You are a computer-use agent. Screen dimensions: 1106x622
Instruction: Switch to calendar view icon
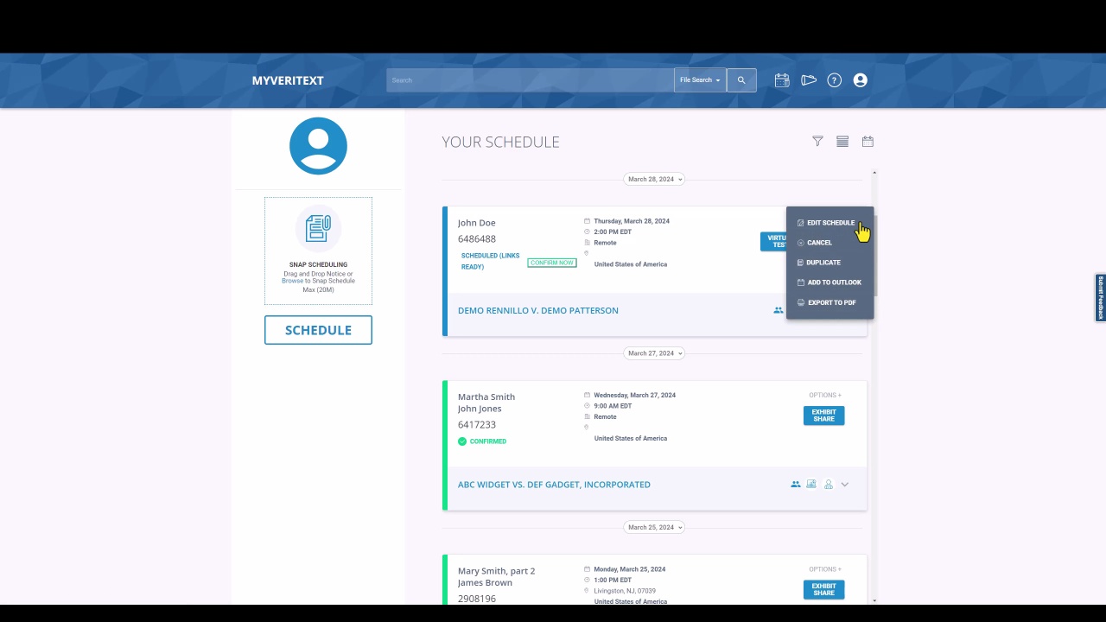coord(868,142)
